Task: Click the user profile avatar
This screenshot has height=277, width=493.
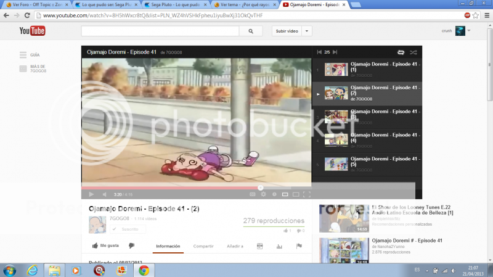Action: pos(460,31)
